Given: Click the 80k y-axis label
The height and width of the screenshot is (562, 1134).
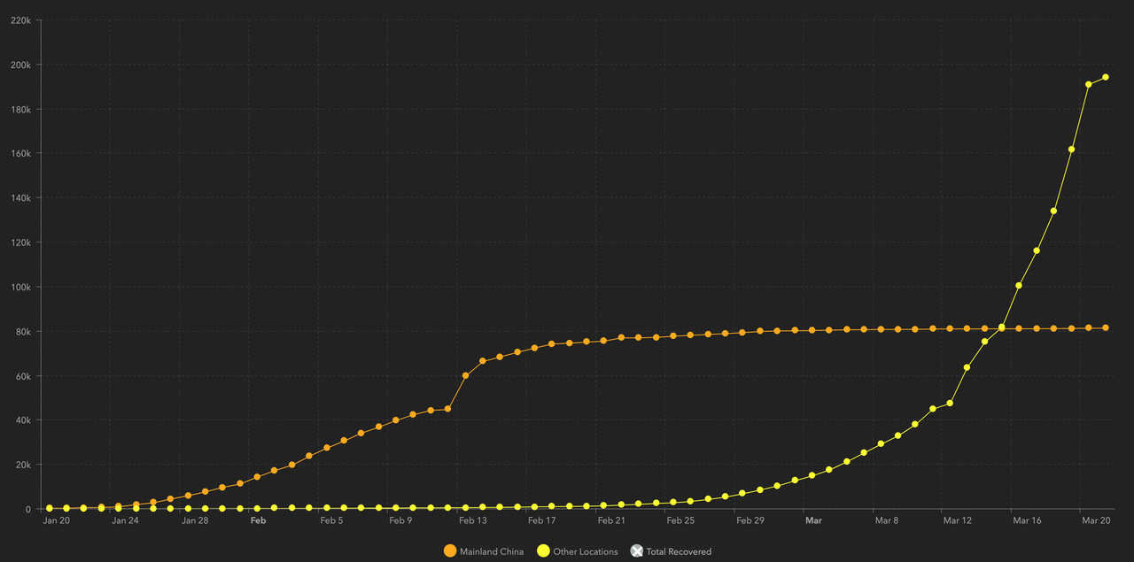Looking at the screenshot, I should [23, 331].
